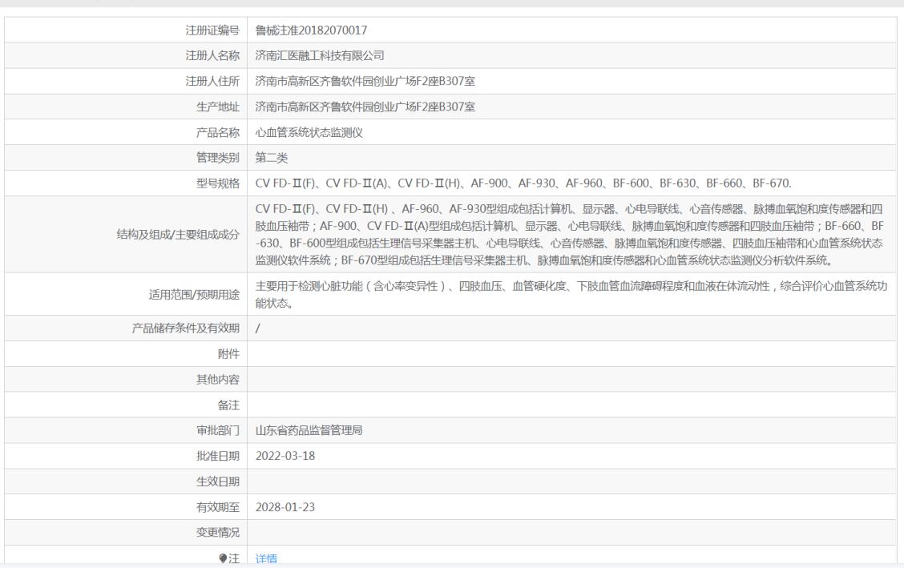Screen dimensions: 904x568
Task: Click the 注册人住所 label
Action: pos(212,81)
